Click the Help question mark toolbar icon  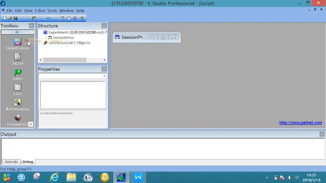pos(82,18)
